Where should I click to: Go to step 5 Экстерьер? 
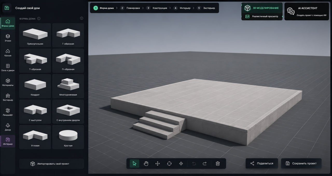click(206, 8)
